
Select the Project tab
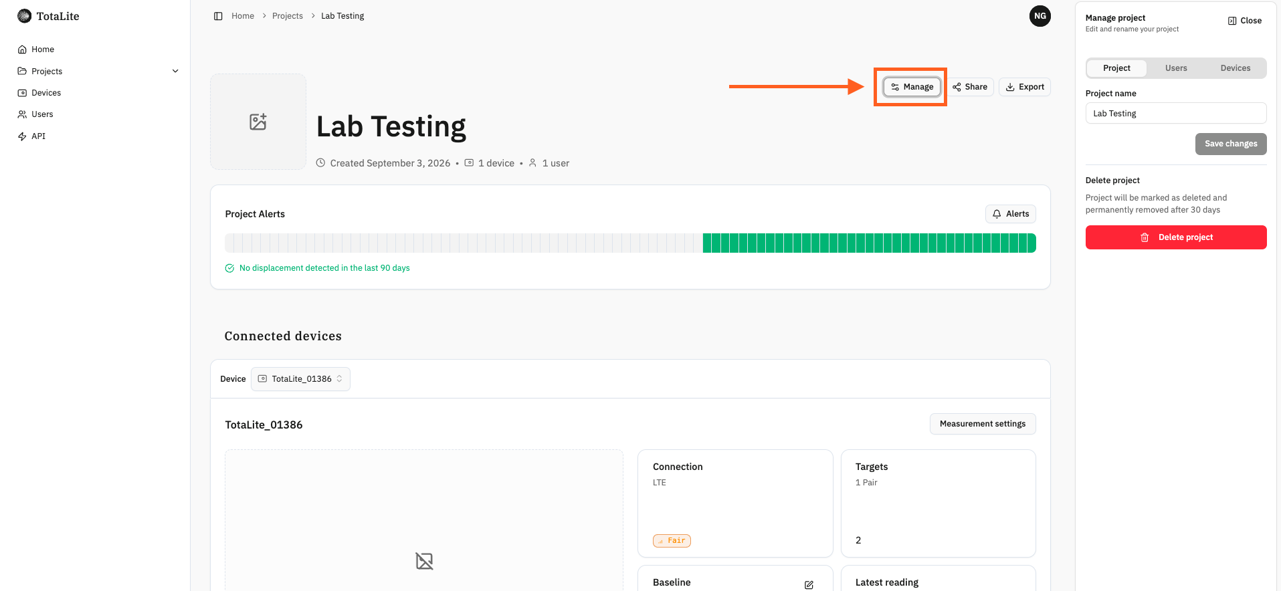tap(1116, 68)
